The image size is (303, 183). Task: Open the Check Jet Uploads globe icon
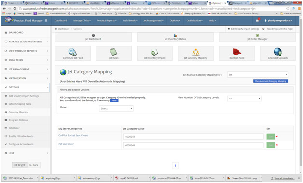(278, 52)
